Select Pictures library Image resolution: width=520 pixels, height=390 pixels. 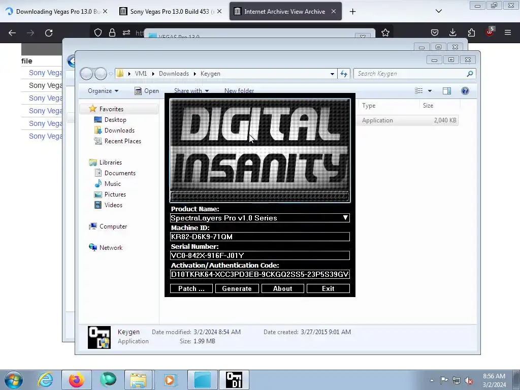pos(115,194)
